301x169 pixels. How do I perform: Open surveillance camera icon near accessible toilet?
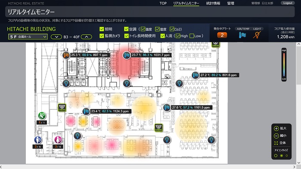click(x=62, y=108)
